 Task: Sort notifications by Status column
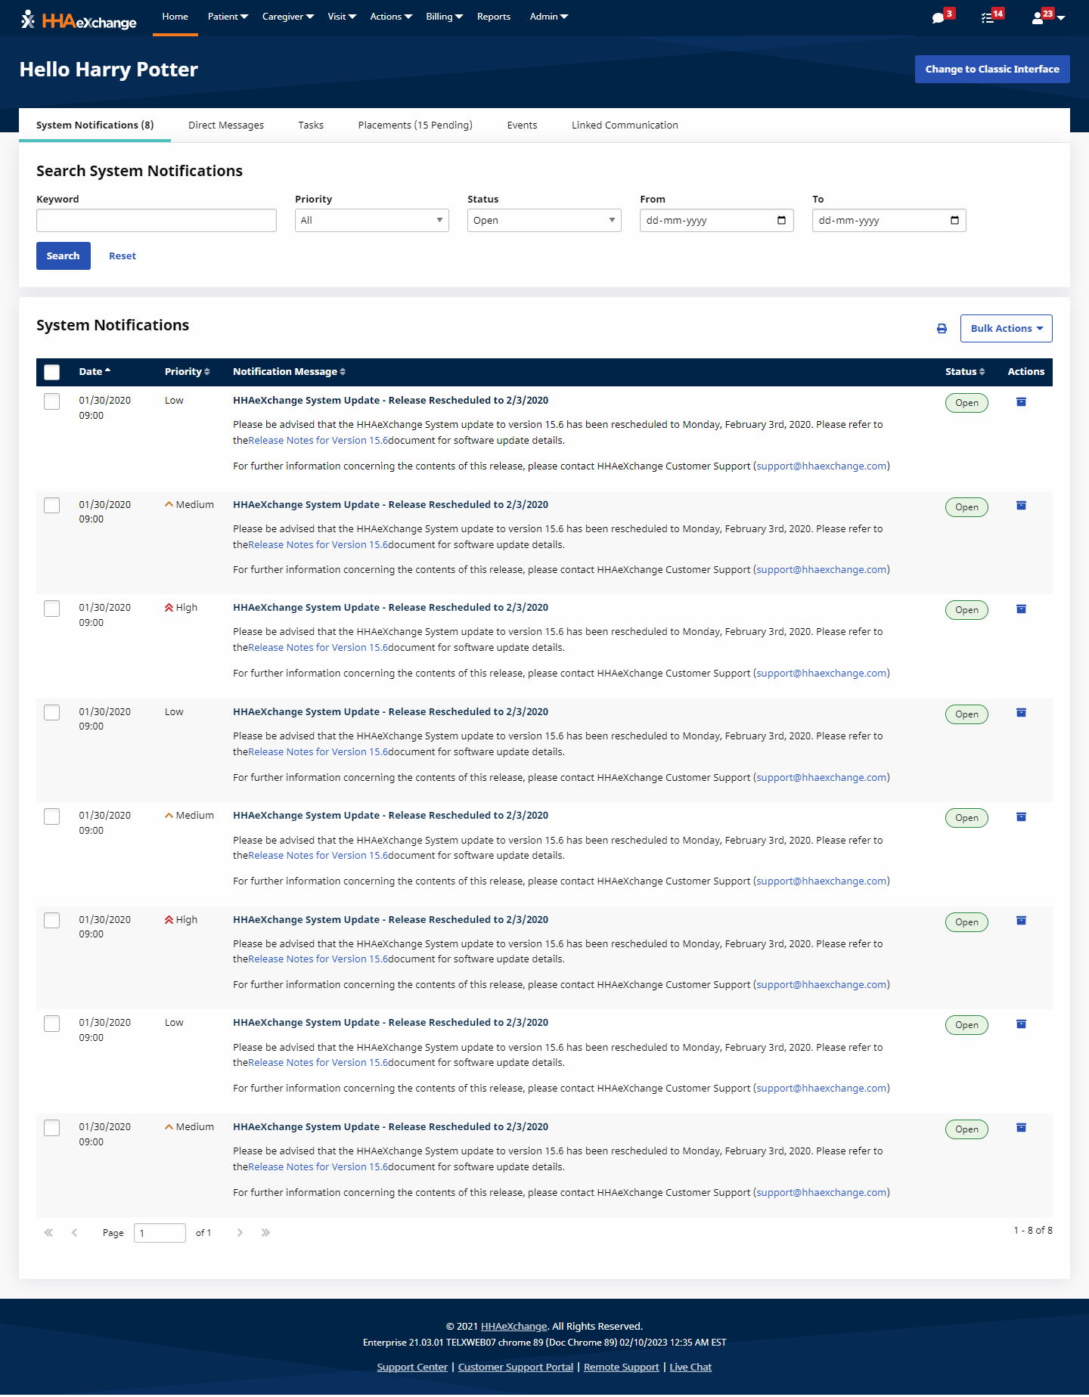[x=965, y=371]
